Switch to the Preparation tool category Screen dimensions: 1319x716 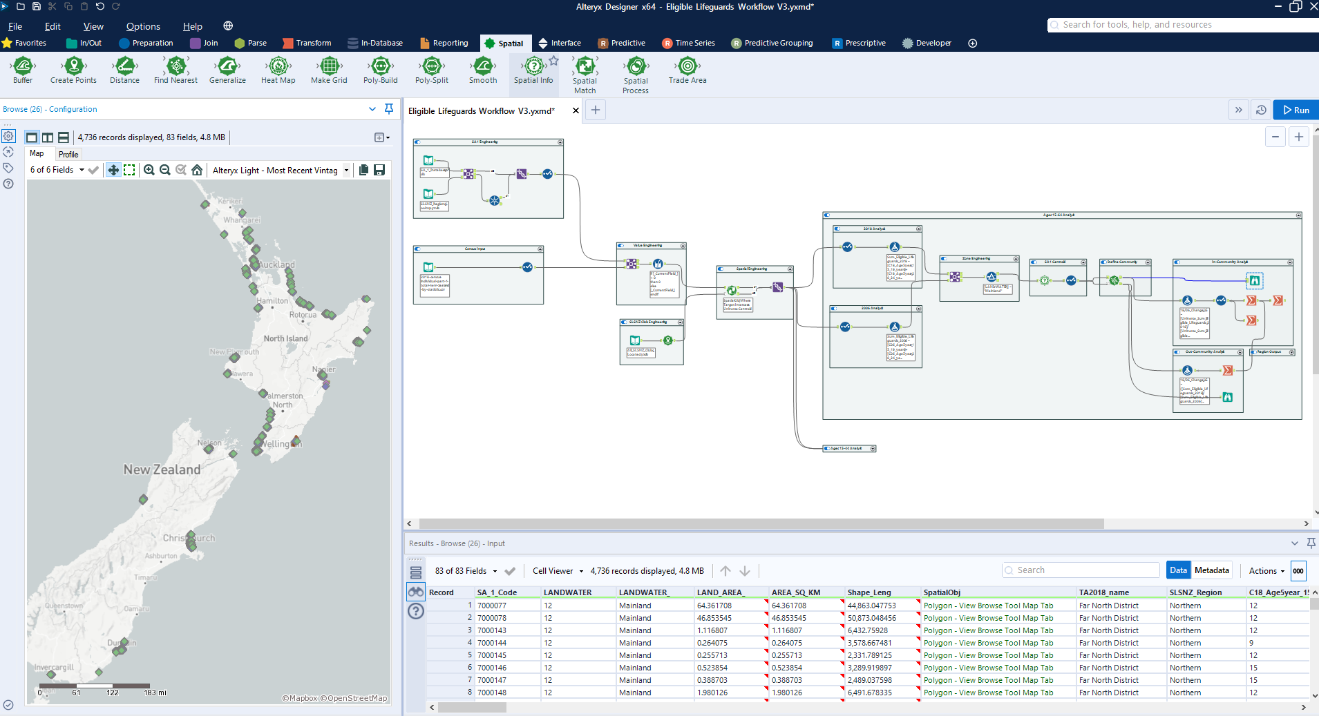click(146, 43)
